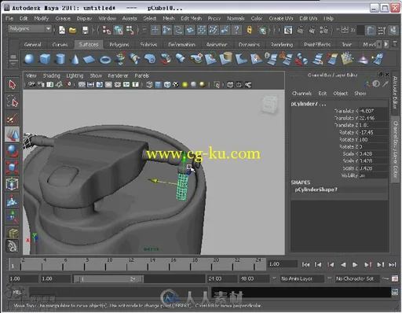The image size is (402, 313).
Task: Click the view cube in viewport
Action: [269, 105]
